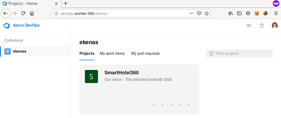Go to the browser home page
The width and height of the screenshot is (281, 118).
pos(32,13)
